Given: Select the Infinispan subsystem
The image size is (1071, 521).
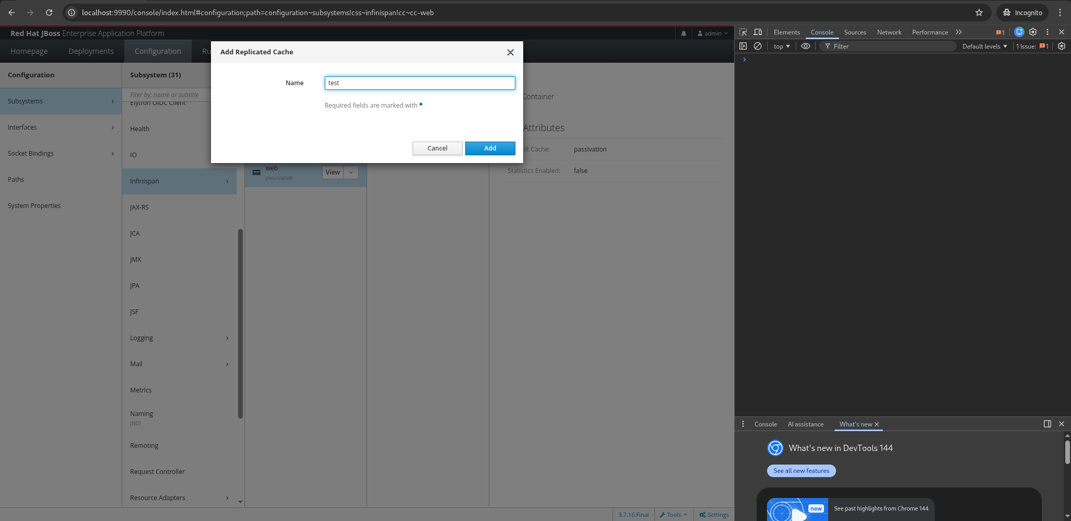Looking at the screenshot, I should 179,181.
